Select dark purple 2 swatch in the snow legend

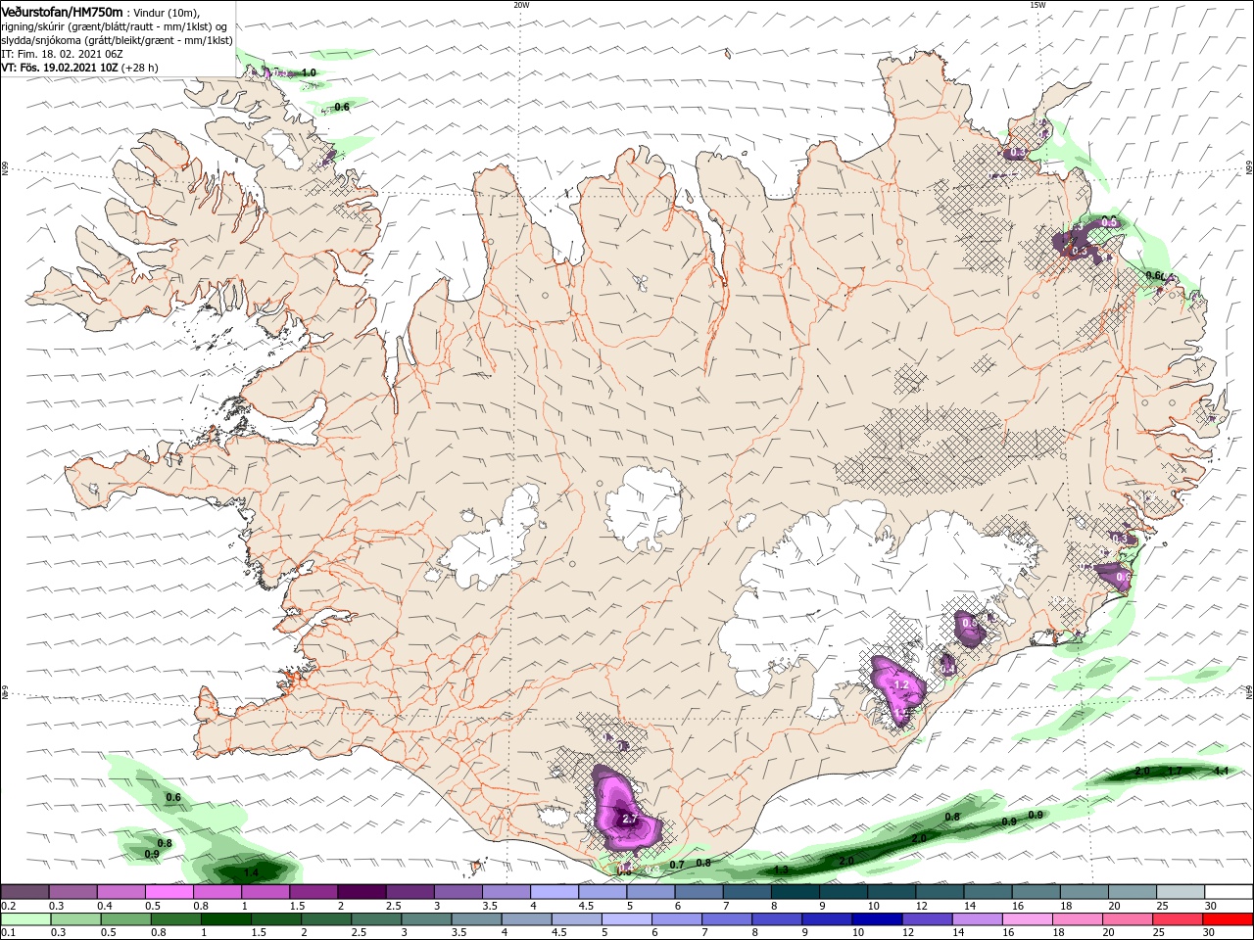[362, 892]
